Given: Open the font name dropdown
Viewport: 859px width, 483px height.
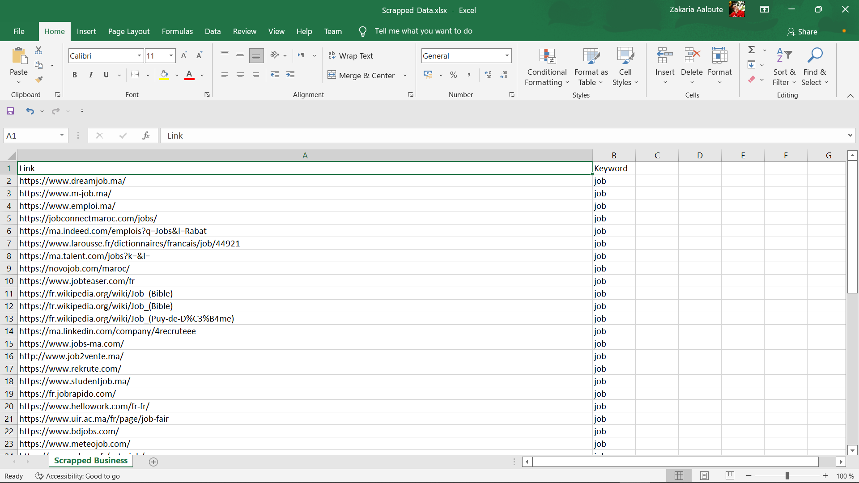Looking at the screenshot, I should point(139,55).
